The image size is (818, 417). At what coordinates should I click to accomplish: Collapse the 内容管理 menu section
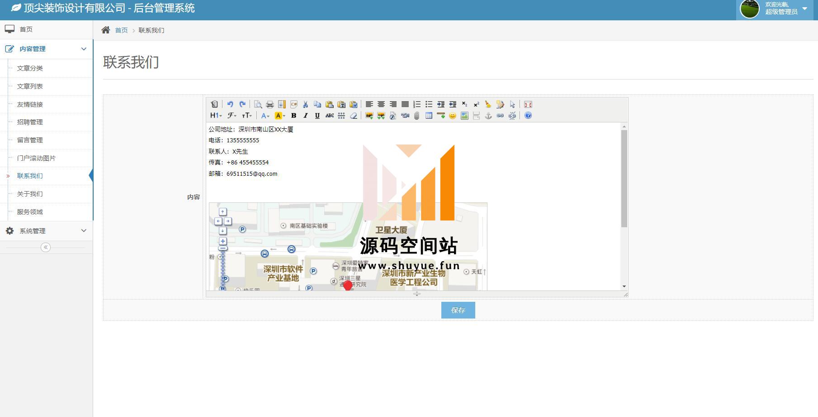pos(46,49)
